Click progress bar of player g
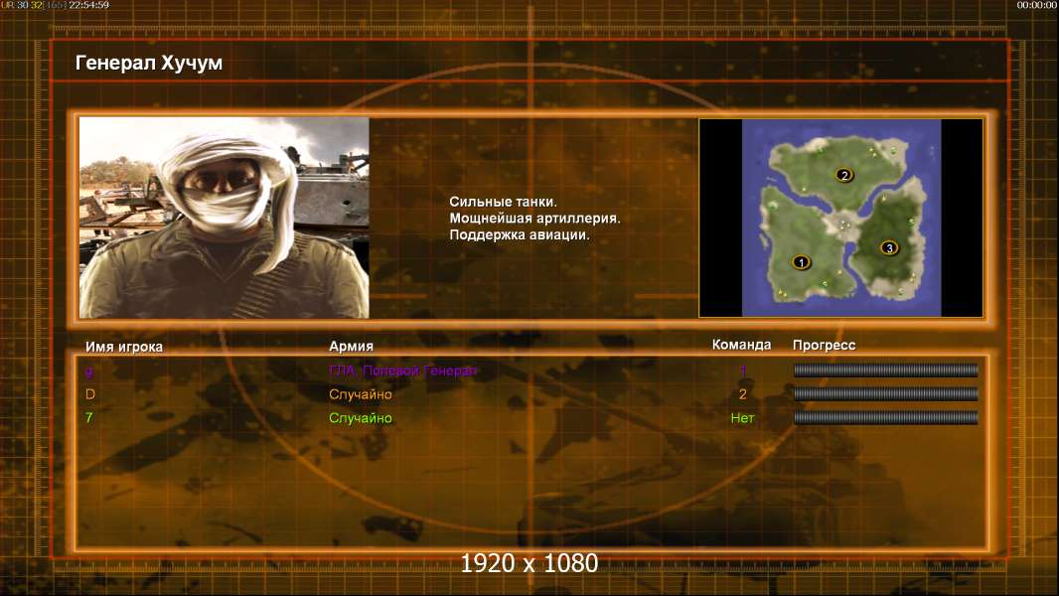Viewport: 1059px width, 596px height. coord(885,370)
